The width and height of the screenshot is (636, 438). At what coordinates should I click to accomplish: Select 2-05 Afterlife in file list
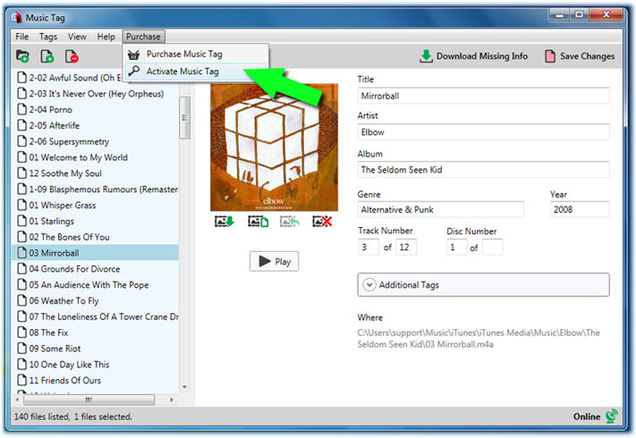[x=96, y=126]
